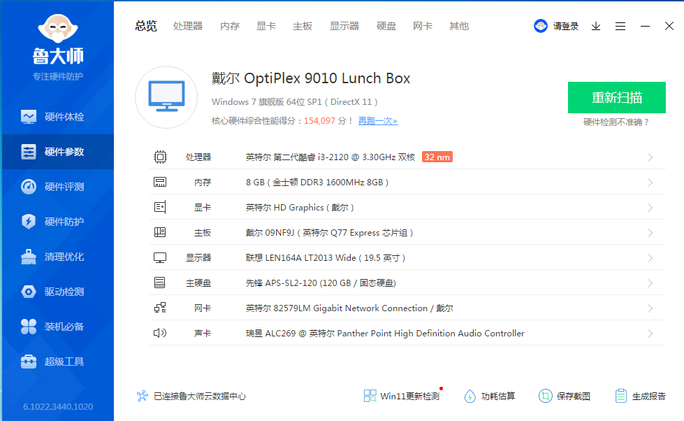Open 功耗估算 power estimate

[490, 396]
